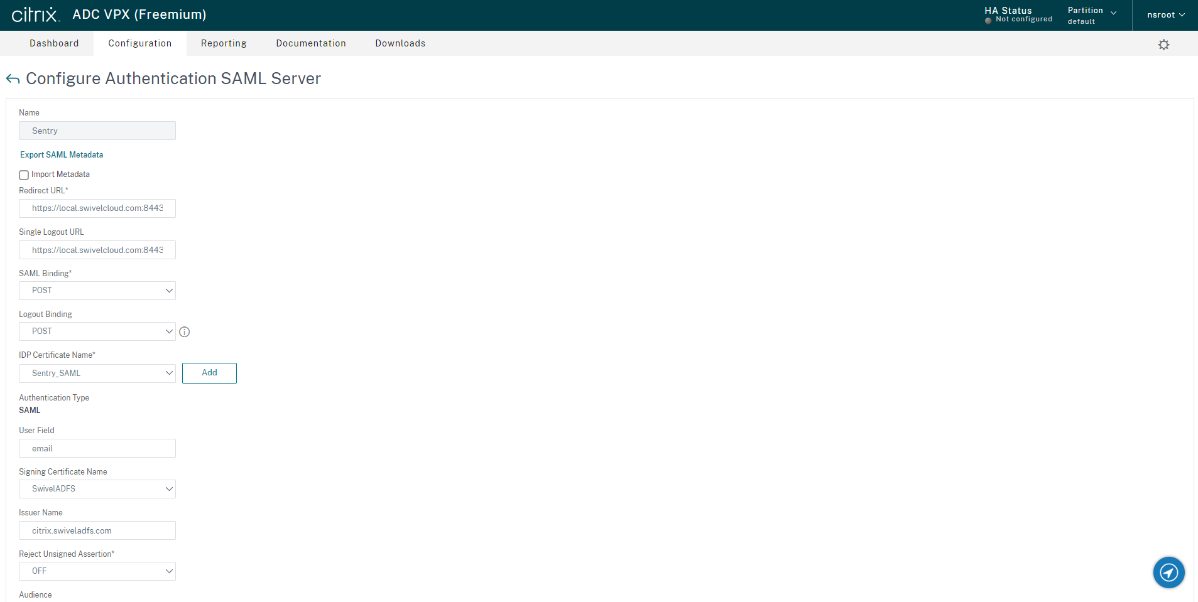Viewport: 1198px width, 602px height.
Task: Open the settings gear in top right
Action: 1163,43
